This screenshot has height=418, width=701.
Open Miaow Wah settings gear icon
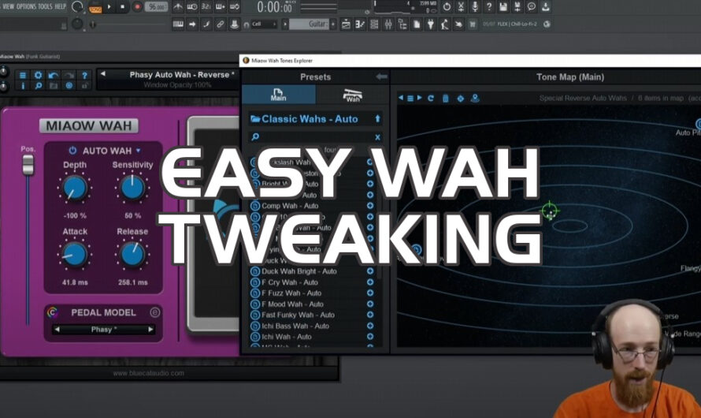(x=38, y=75)
